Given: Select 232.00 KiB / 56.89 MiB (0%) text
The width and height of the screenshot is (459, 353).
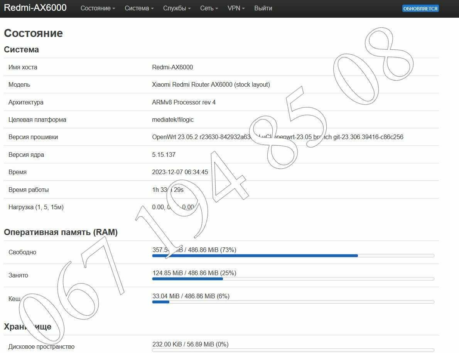Looking at the screenshot, I should pos(190,344).
